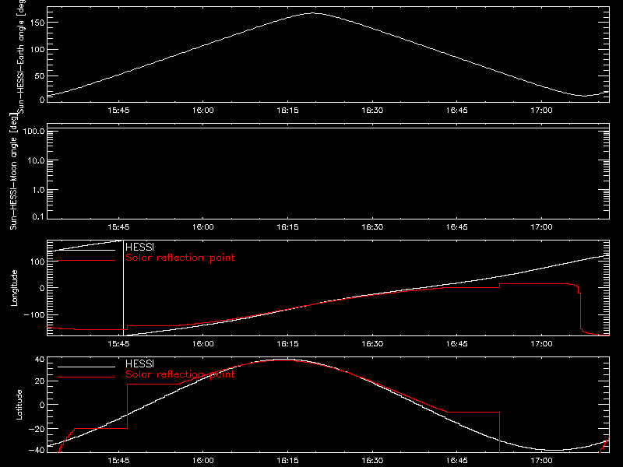Click 16:00 under the Earth angle plot
The width and height of the screenshot is (623, 467).
(203, 110)
